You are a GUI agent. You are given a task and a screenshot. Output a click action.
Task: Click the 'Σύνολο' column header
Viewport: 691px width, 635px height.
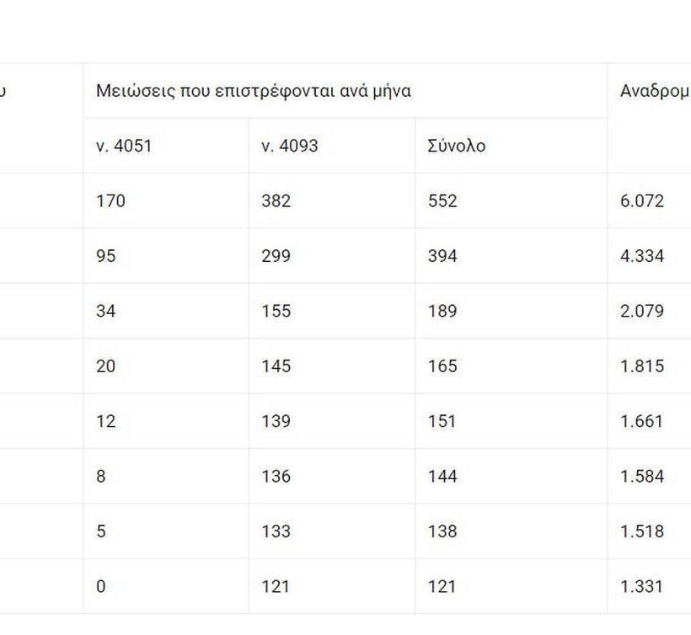pos(457,146)
